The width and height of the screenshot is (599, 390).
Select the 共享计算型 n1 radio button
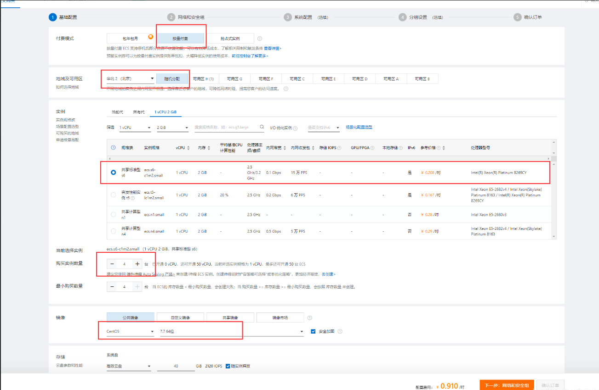coord(114,214)
